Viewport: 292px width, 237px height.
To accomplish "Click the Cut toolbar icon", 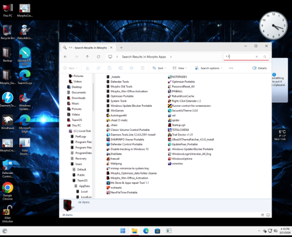I will click(88, 68).
